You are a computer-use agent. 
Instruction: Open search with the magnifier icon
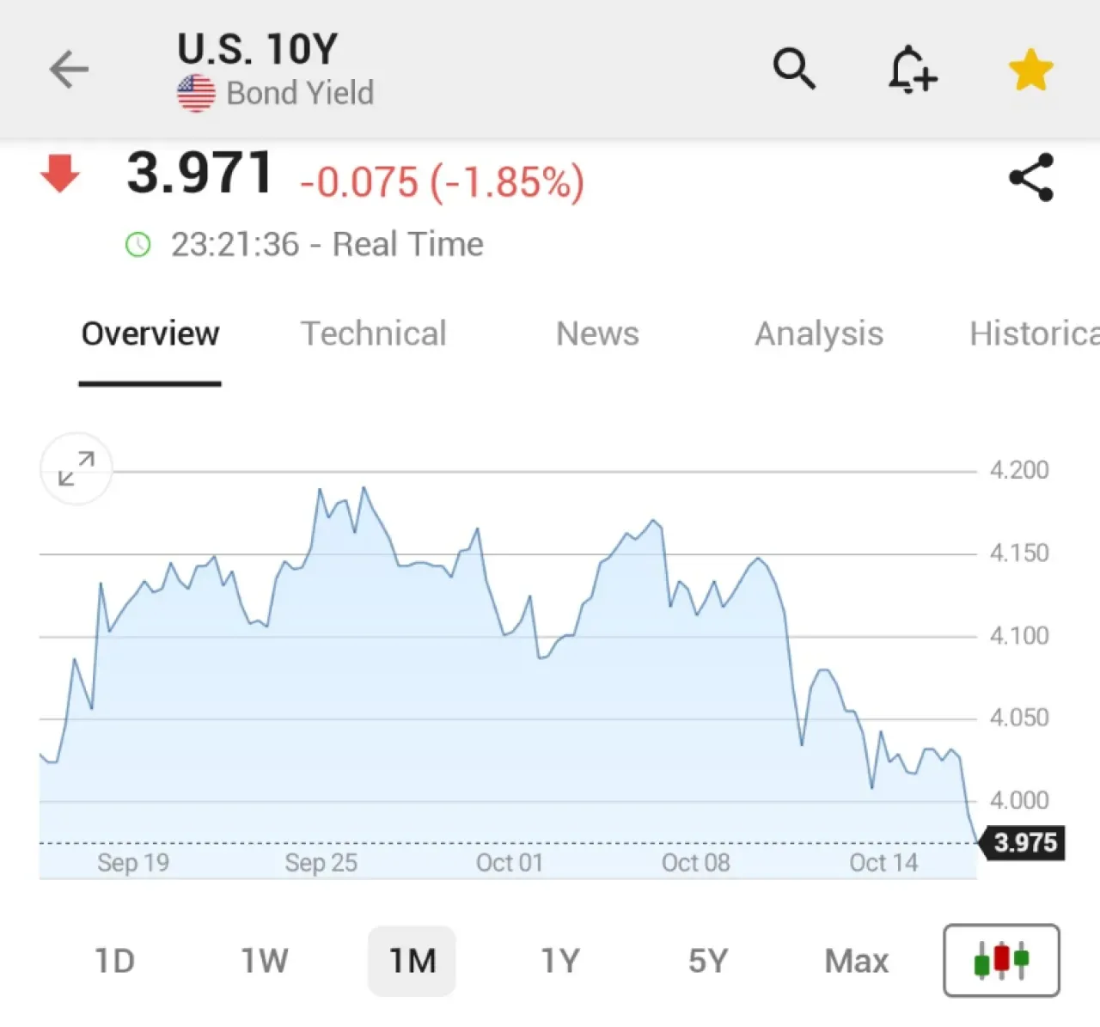coord(794,69)
